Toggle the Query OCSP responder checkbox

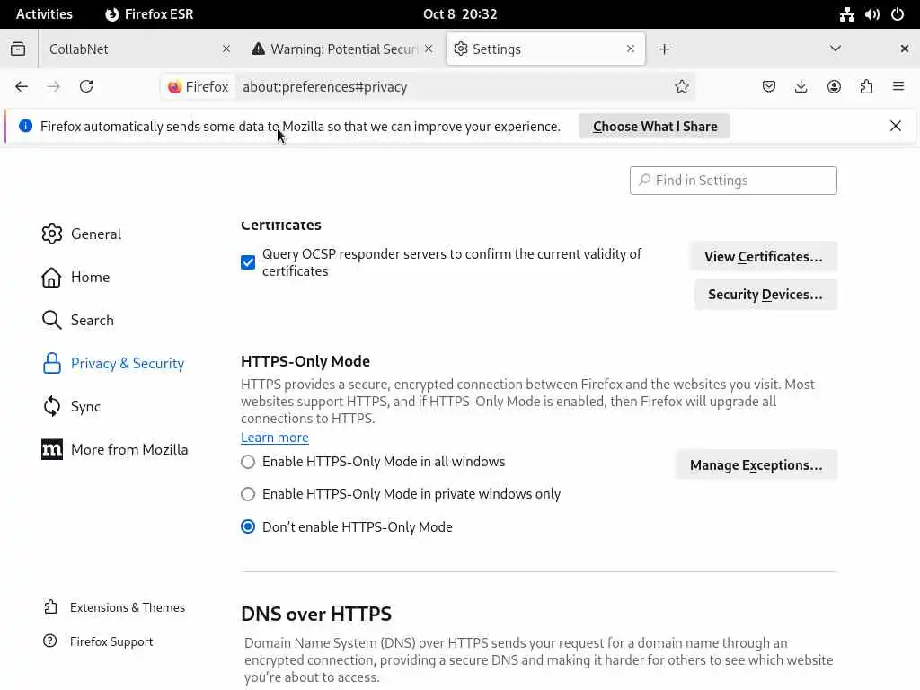coord(248,262)
